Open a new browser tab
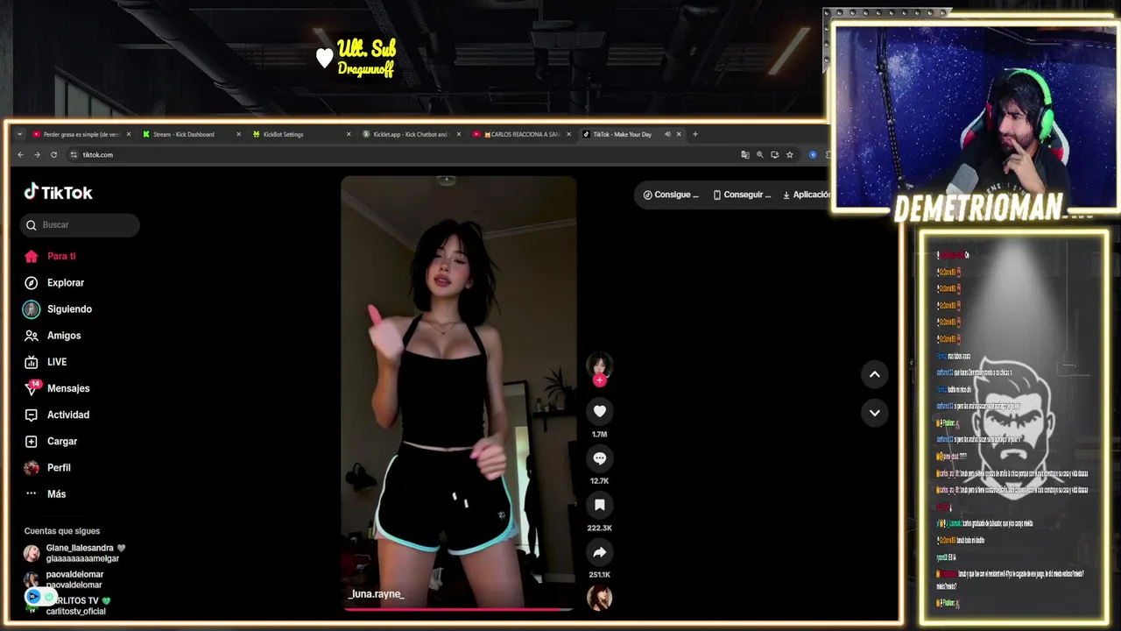Screen dimensions: 1121x631 (x=695, y=134)
